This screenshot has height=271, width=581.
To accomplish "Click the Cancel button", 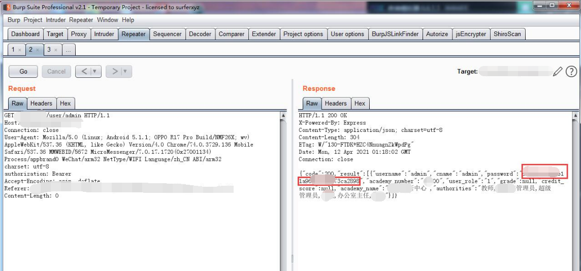I will pyautogui.click(x=56, y=72).
